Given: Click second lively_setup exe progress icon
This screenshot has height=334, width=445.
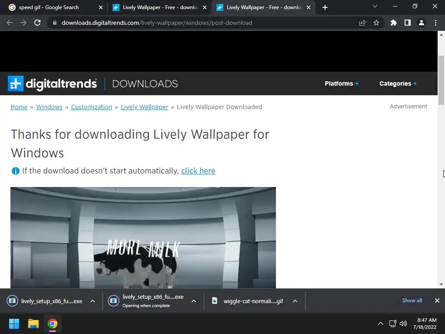Looking at the screenshot, I should 113,301.
